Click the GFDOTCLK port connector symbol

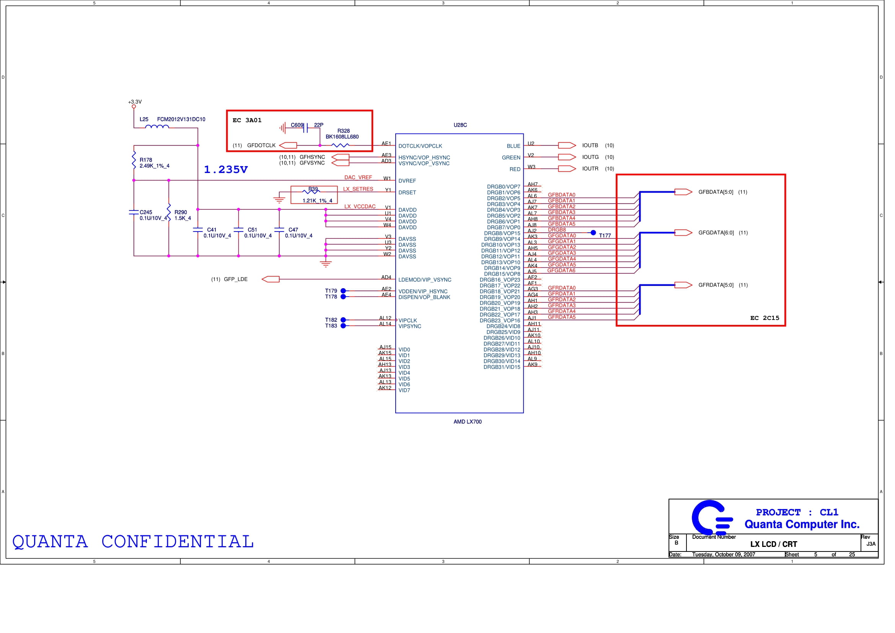[288, 145]
